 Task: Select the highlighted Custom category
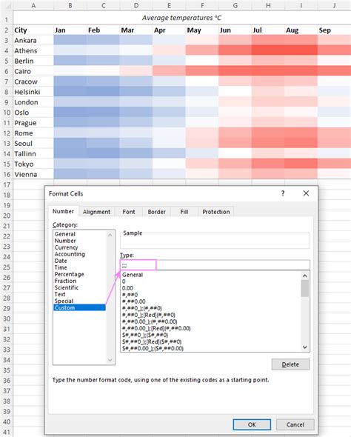(79, 307)
